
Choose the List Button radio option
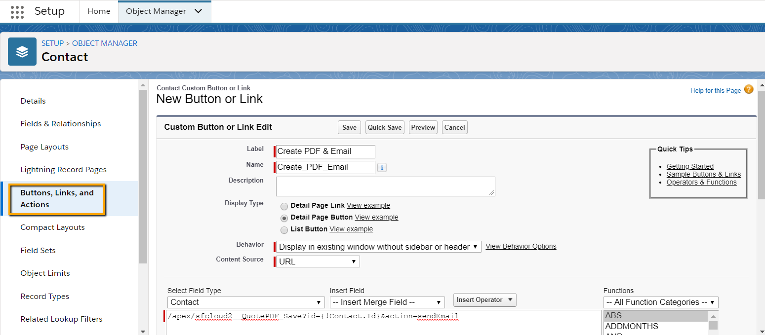284,230
